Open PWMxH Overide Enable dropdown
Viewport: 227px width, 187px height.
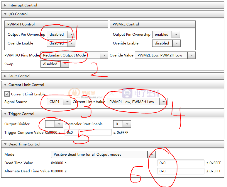tap(71, 43)
